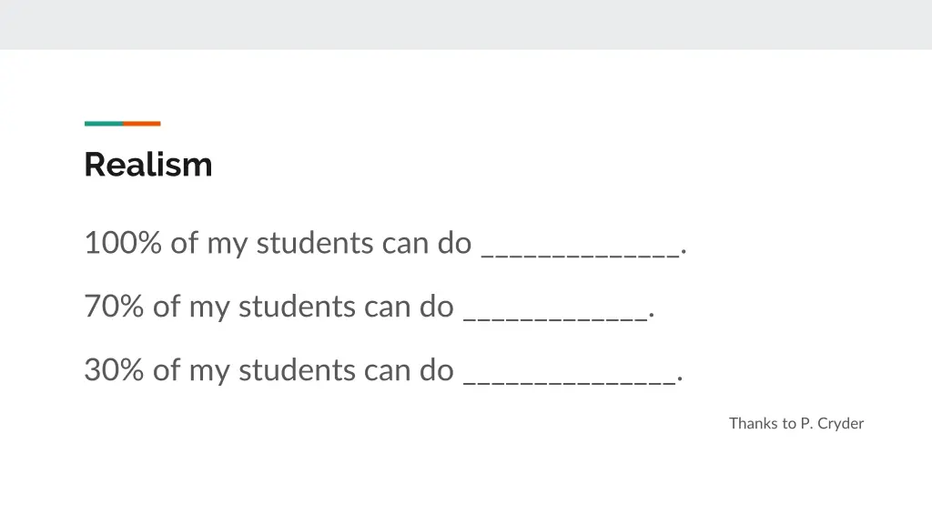The height and width of the screenshot is (524, 932).
Task: Click the gray header bar above the slide
Action: coord(466,25)
